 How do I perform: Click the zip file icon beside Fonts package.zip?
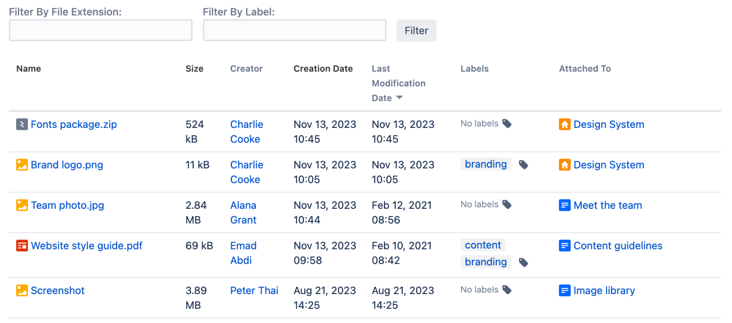click(22, 124)
